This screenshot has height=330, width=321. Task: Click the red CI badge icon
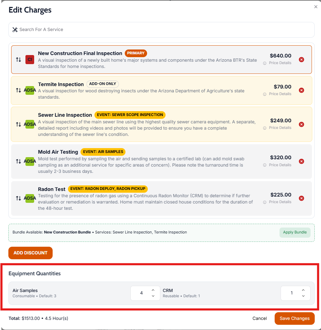click(x=30, y=60)
